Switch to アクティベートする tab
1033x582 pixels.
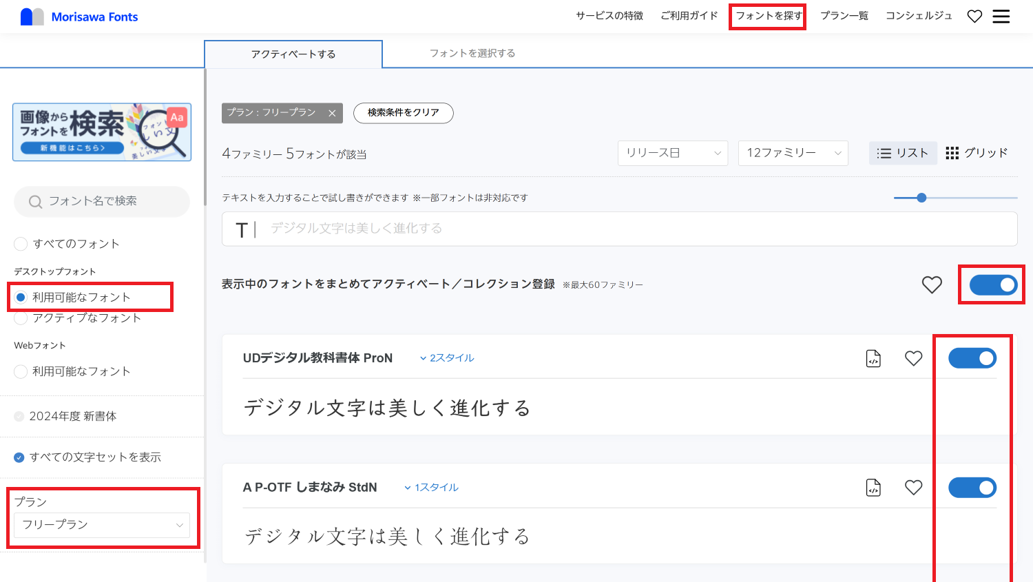[293, 54]
